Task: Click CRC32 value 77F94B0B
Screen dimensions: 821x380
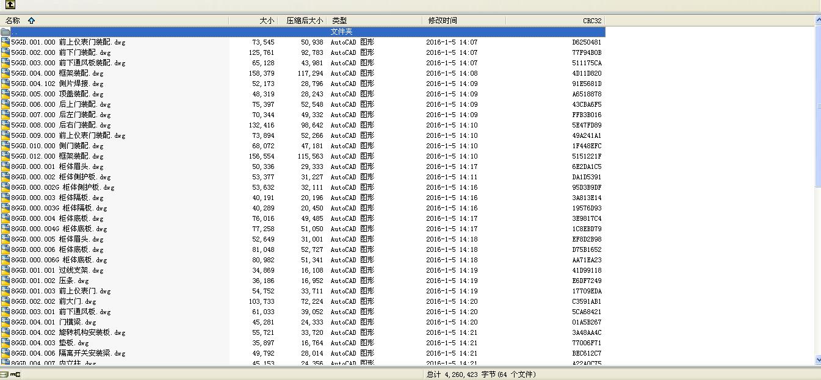Action: pos(587,52)
